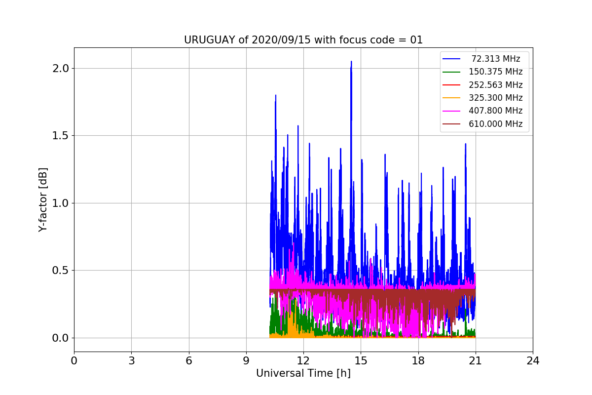Select the 252.563 MHz legend label
592x395 pixels.
[x=496, y=85]
